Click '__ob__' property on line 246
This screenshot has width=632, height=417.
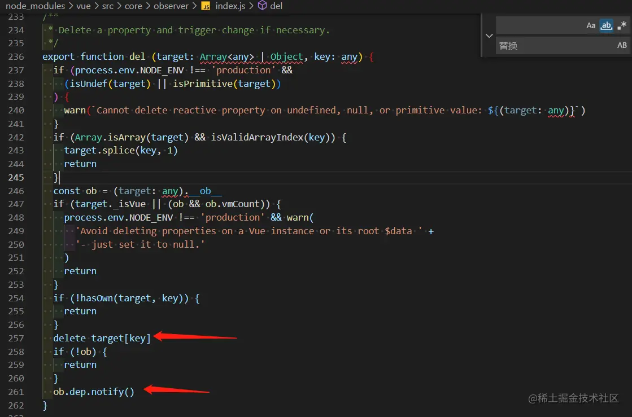tap(205, 191)
